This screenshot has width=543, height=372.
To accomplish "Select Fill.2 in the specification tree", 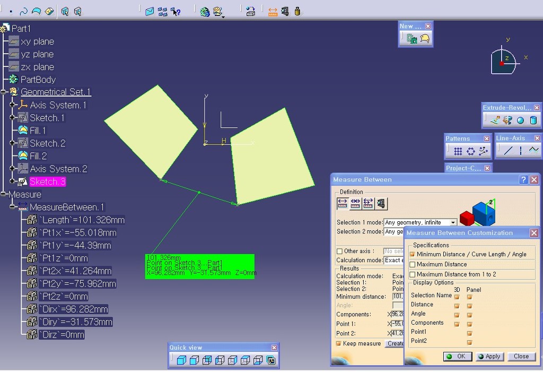I will tap(38, 156).
